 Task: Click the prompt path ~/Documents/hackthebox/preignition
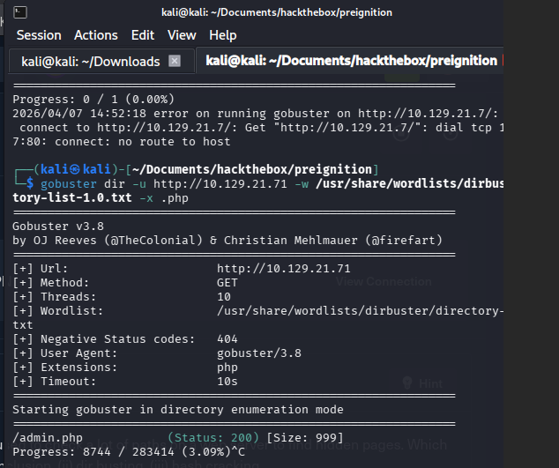[x=252, y=169]
